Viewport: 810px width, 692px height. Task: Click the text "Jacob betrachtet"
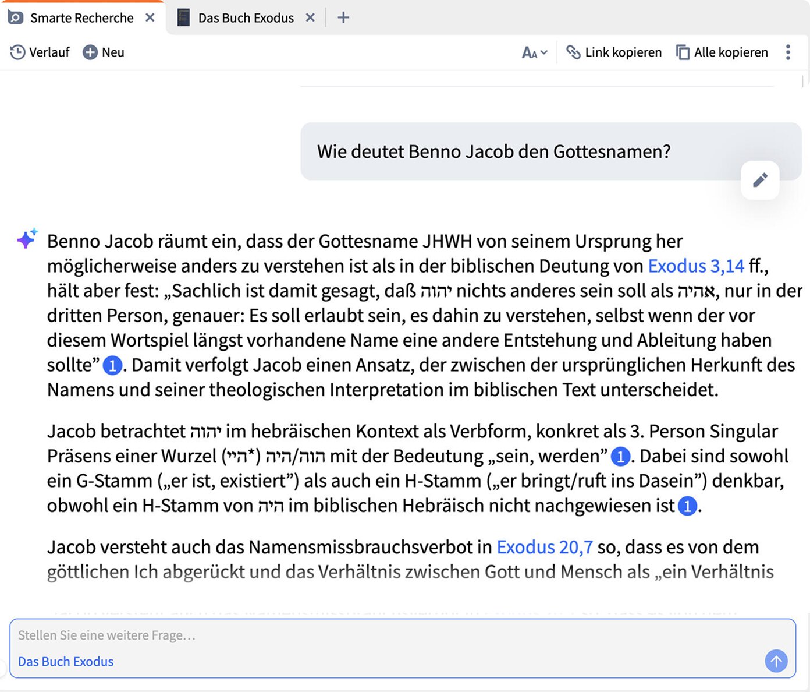[x=116, y=432]
